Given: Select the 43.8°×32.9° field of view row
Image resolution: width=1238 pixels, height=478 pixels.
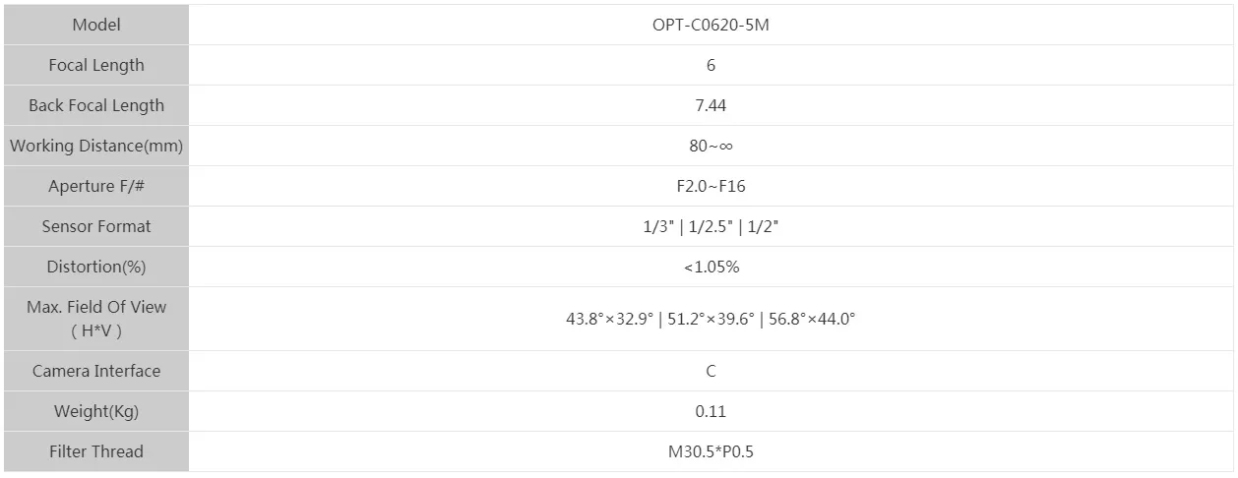Looking at the screenshot, I should pyautogui.click(x=711, y=319).
